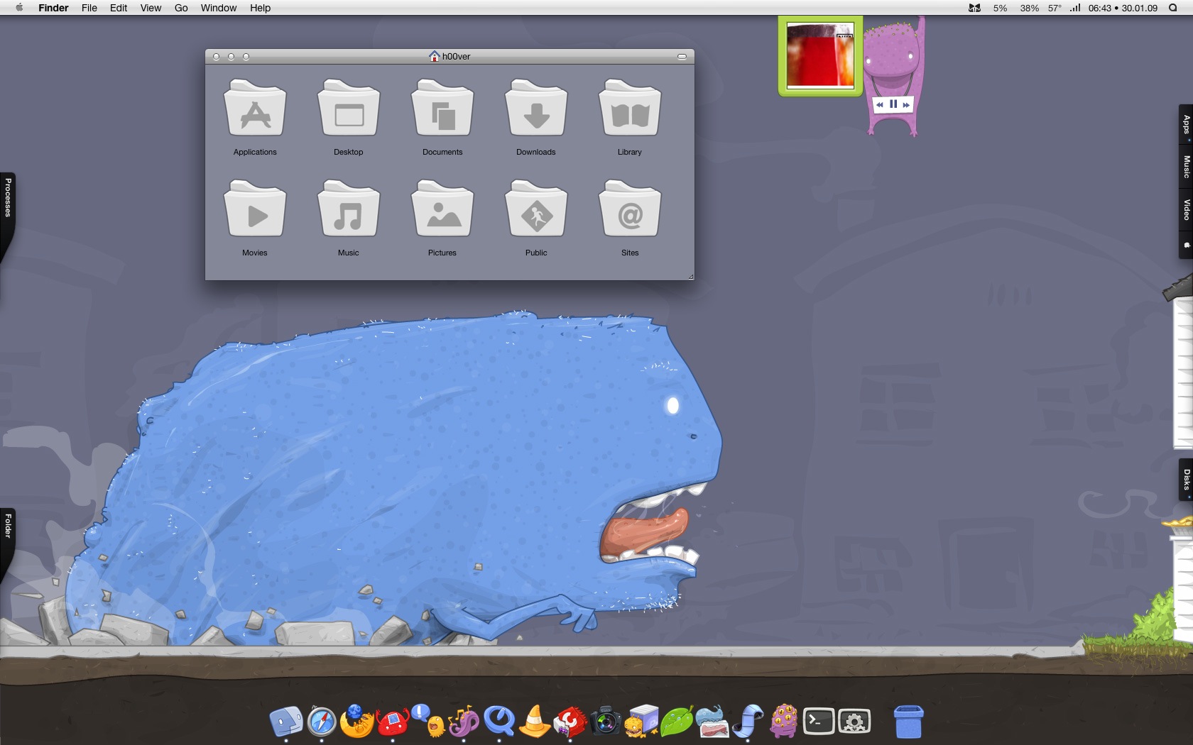The height and width of the screenshot is (745, 1193).
Task: Launch QuickTime Player from the dock
Action: point(499,722)
